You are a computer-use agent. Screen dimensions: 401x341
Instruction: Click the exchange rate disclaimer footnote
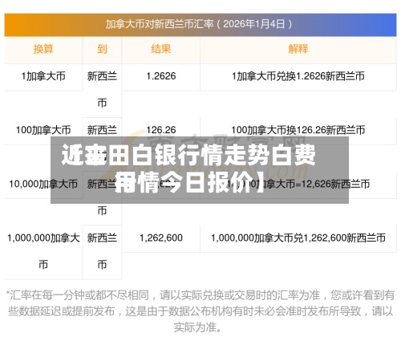point(200,311)
